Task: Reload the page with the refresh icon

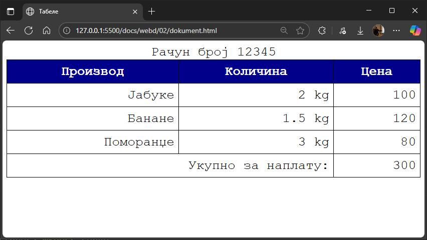Action: coord(29,30)
